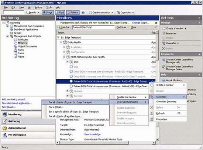Expand Management Pack Templates node
203x150 pixels.
coord(7,26)
